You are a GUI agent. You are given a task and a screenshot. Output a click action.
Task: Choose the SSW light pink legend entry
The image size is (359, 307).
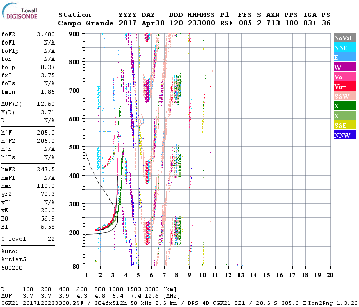pyautogui.click(x=344, y=97)
